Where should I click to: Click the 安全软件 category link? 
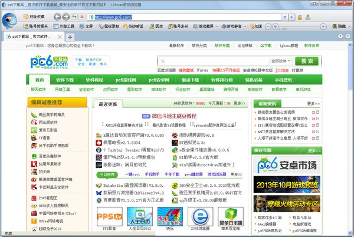pyautogui.click(x=87, y=90)
